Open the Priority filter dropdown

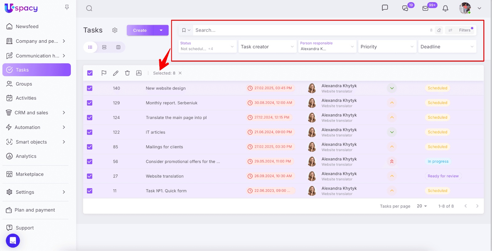click(x=387, y=47)
